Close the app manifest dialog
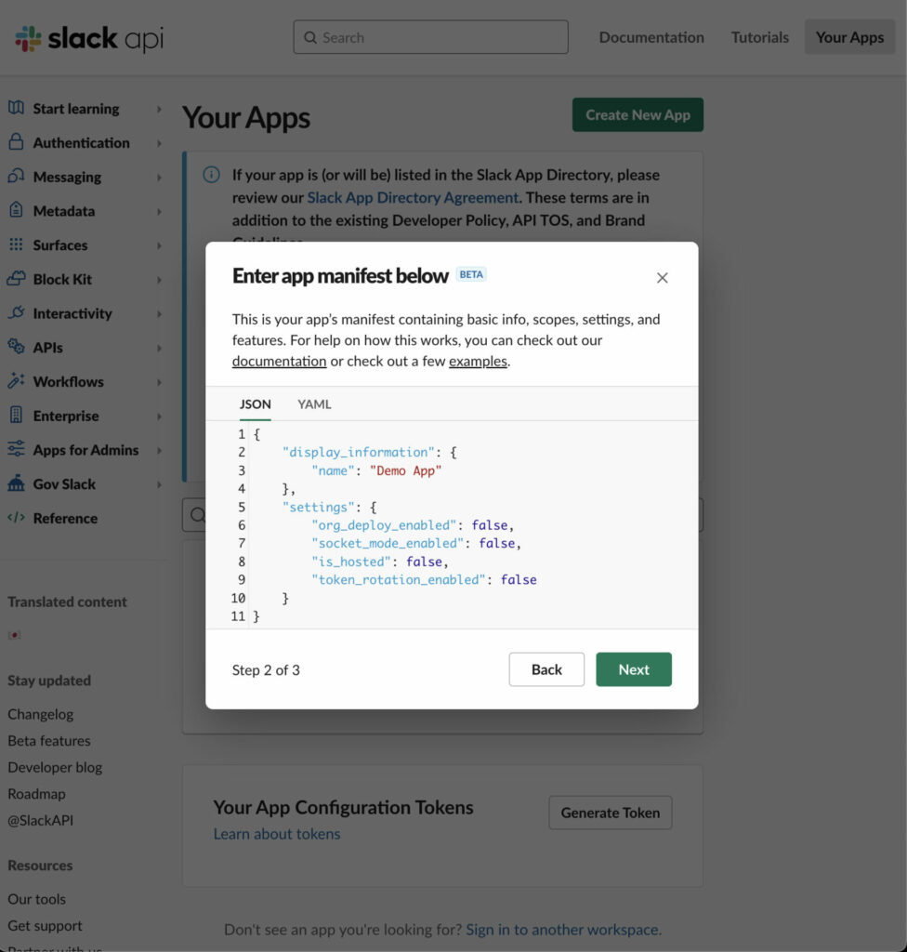Viewport: 907px width, 952px height. (663, 278)
